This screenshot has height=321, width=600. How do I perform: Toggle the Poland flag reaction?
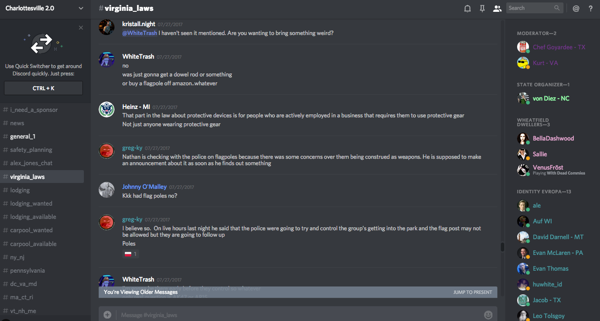coord(131,254)
